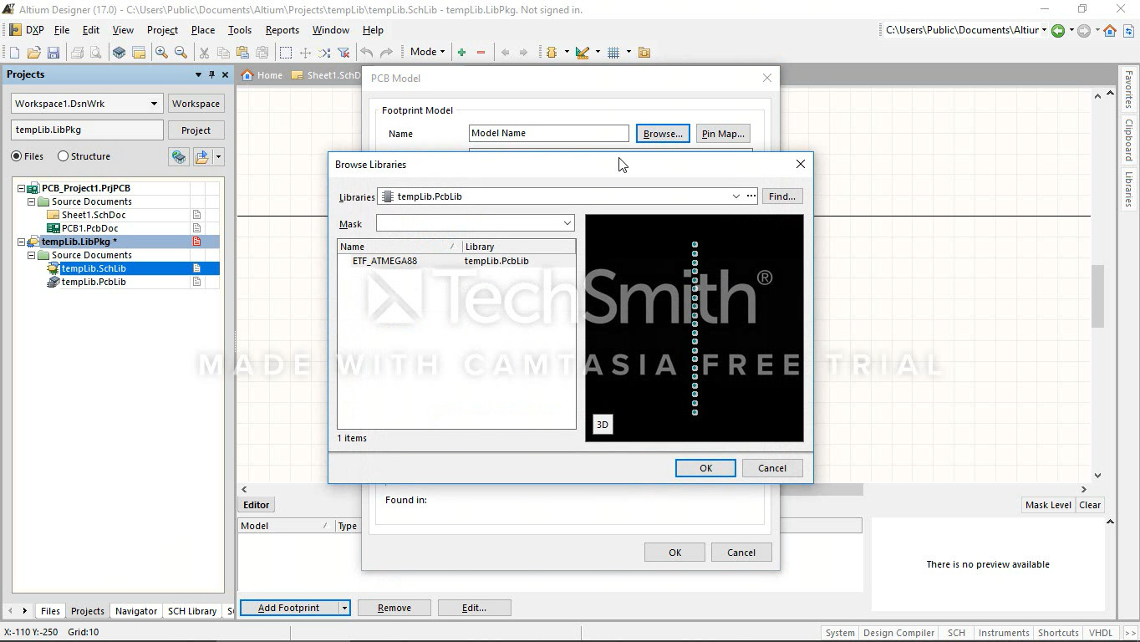1140x642 pixels.
Task: Expand the Mask combo box
Action: tap(567, 223)
